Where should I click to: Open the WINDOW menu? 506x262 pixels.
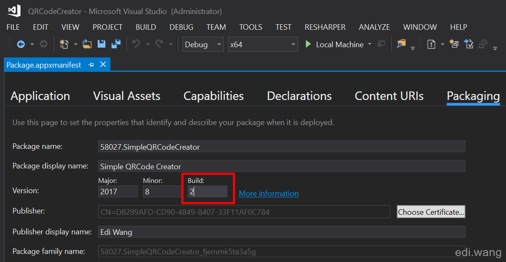pyautogui.click(x=420, y=27)
